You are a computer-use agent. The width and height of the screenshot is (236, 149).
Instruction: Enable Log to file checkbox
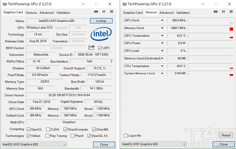coord(126,136)
